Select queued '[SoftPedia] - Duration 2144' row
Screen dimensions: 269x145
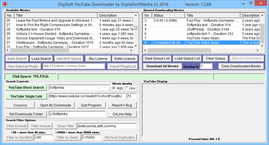tap(201, 29)
